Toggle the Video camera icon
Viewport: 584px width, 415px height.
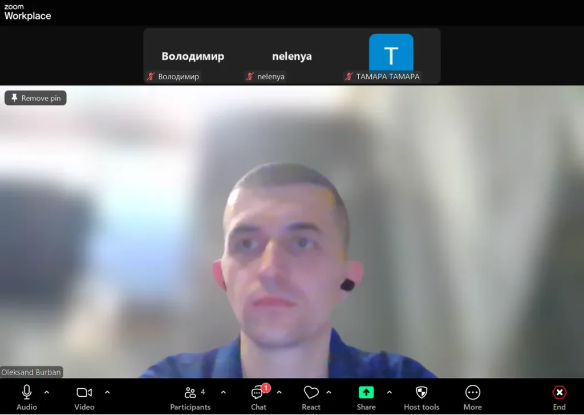click(84, 392)
